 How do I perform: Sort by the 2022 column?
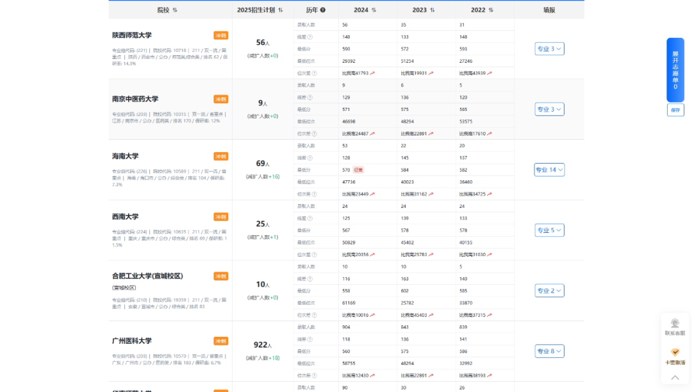(x=491, y=10)
